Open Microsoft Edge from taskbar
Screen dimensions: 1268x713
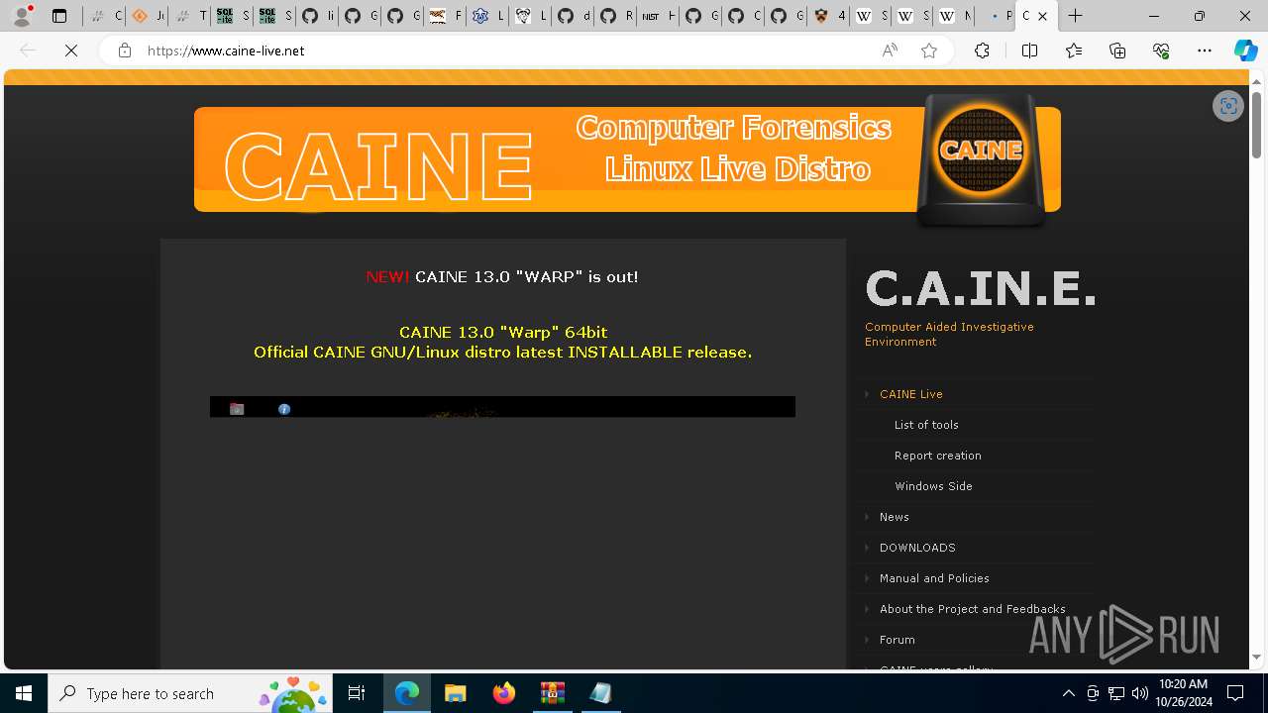tap(407, 693)
